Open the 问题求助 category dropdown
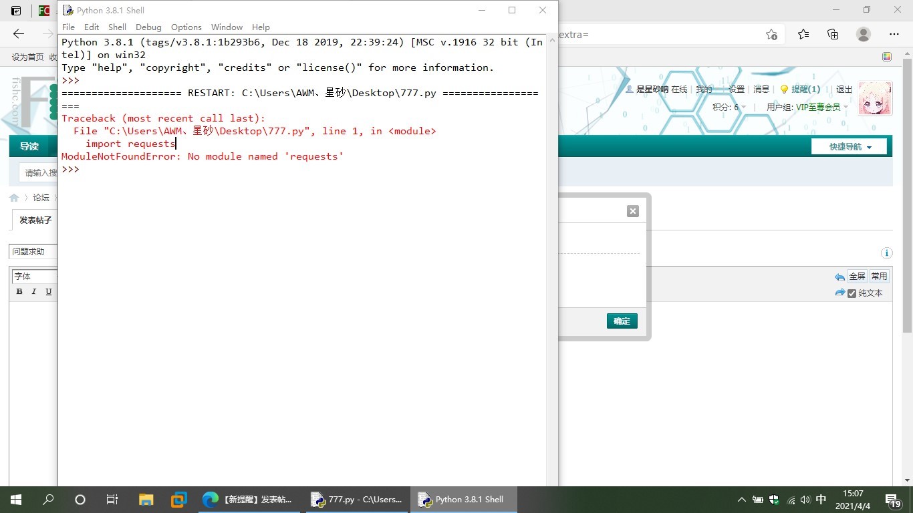The image size is (913, 513). pos(33,252)
